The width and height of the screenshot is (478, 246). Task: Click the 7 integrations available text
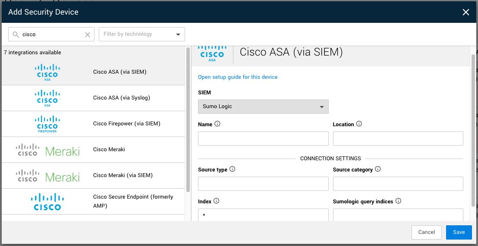[33, 53]
